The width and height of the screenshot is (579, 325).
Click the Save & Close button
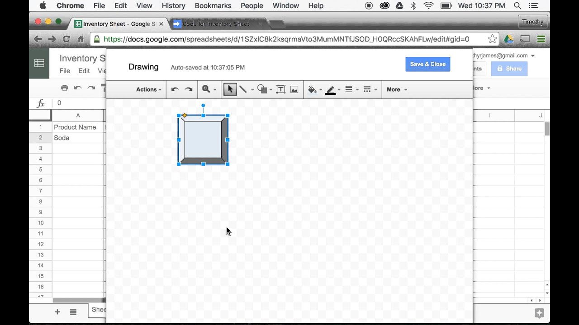(427, 64)
